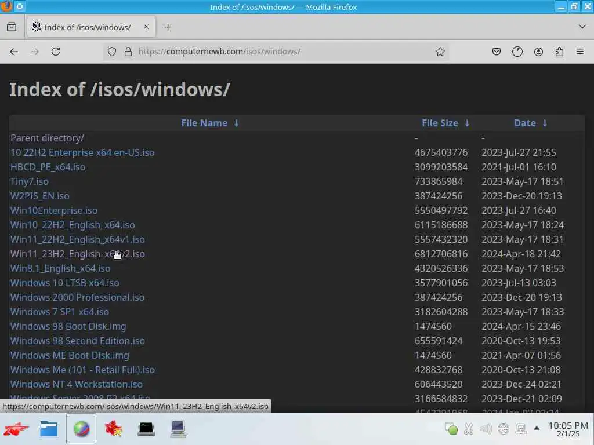Click the sort arrow beside File Size

click(467, 123)
